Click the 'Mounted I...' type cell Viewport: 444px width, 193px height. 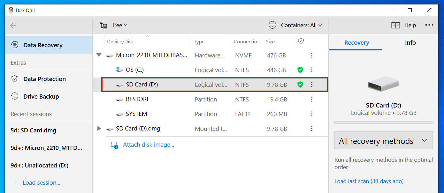211,129
